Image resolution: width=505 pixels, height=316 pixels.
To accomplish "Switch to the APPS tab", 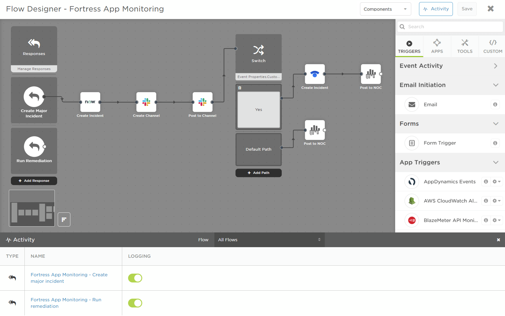I will tap(437, 46).
